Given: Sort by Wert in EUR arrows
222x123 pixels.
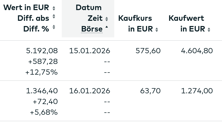Looking at the screenshot, I should coord(54,8).
